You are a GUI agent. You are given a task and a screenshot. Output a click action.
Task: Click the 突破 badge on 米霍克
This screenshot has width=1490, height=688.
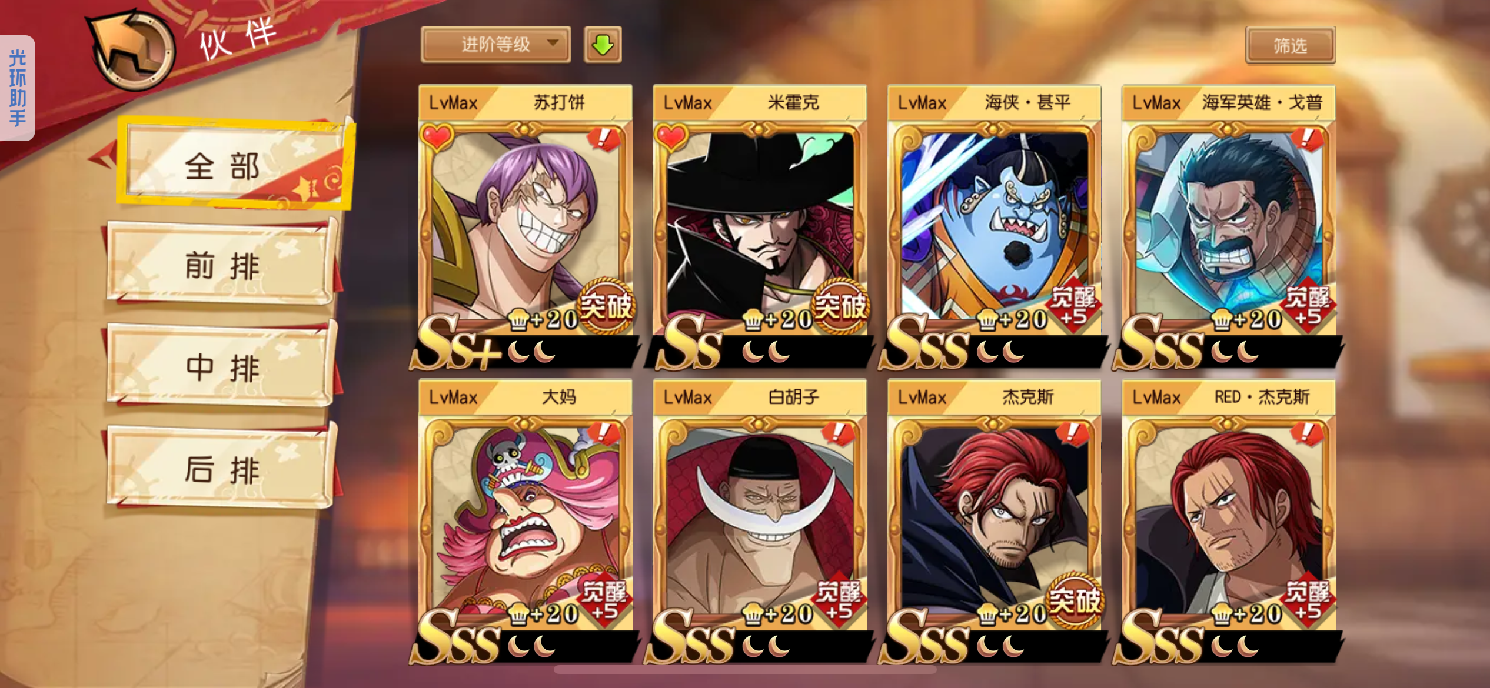(840, 306)
